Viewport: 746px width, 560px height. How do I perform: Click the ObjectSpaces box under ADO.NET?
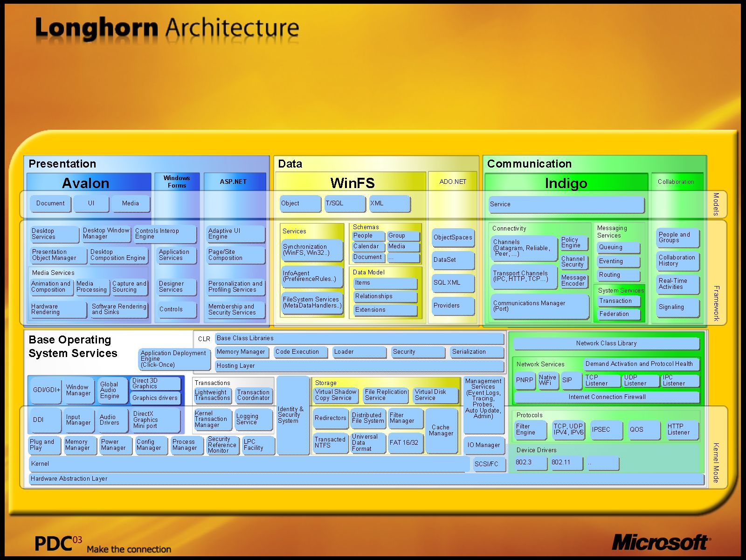(453, 238)
